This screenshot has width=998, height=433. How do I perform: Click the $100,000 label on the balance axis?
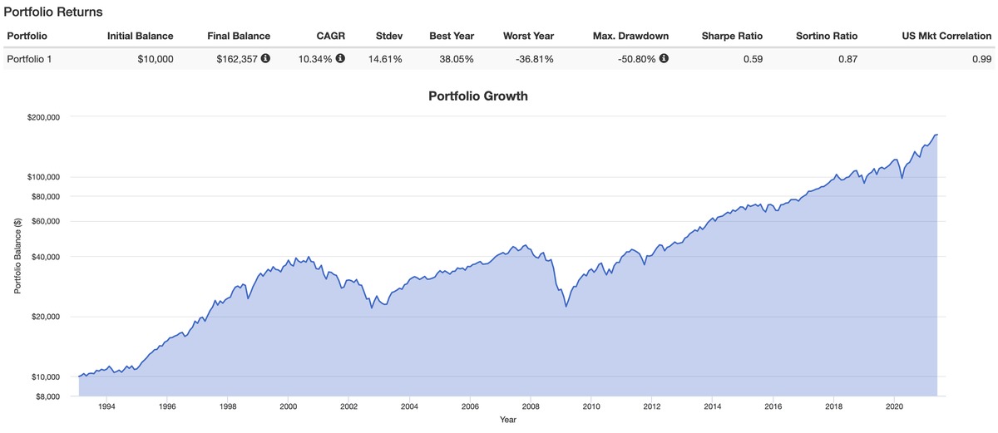42,177
